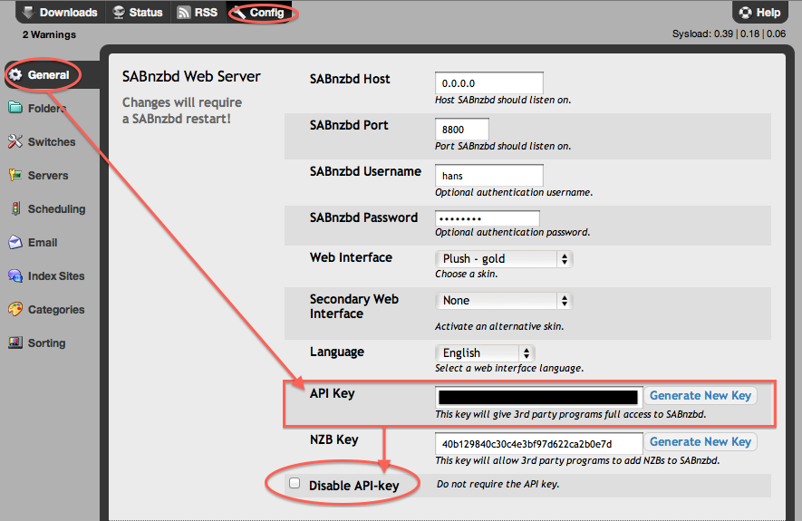Open the Secondary Web Interface dropdown
802x521 pixels.
click(504, 301)
